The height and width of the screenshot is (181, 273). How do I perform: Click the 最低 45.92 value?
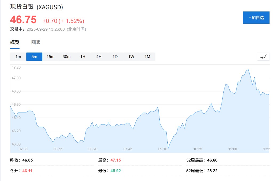[115, 171]
